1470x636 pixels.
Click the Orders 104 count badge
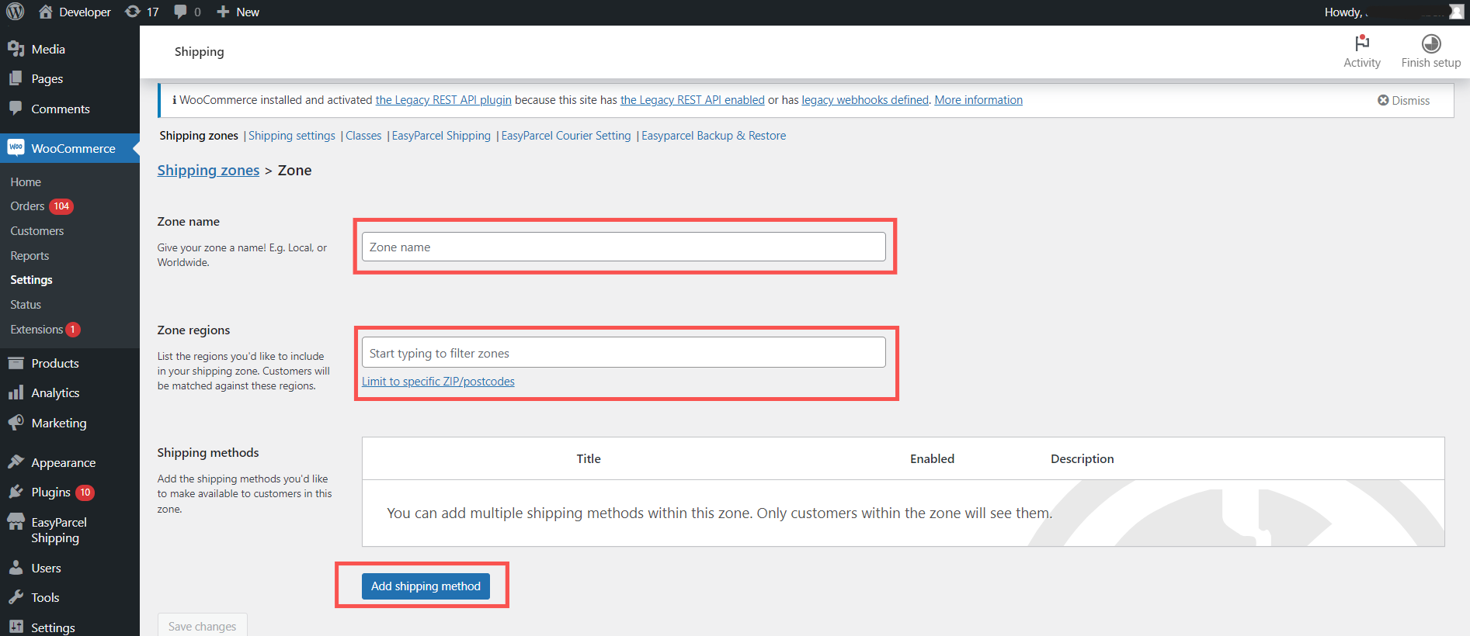point(61,206)
